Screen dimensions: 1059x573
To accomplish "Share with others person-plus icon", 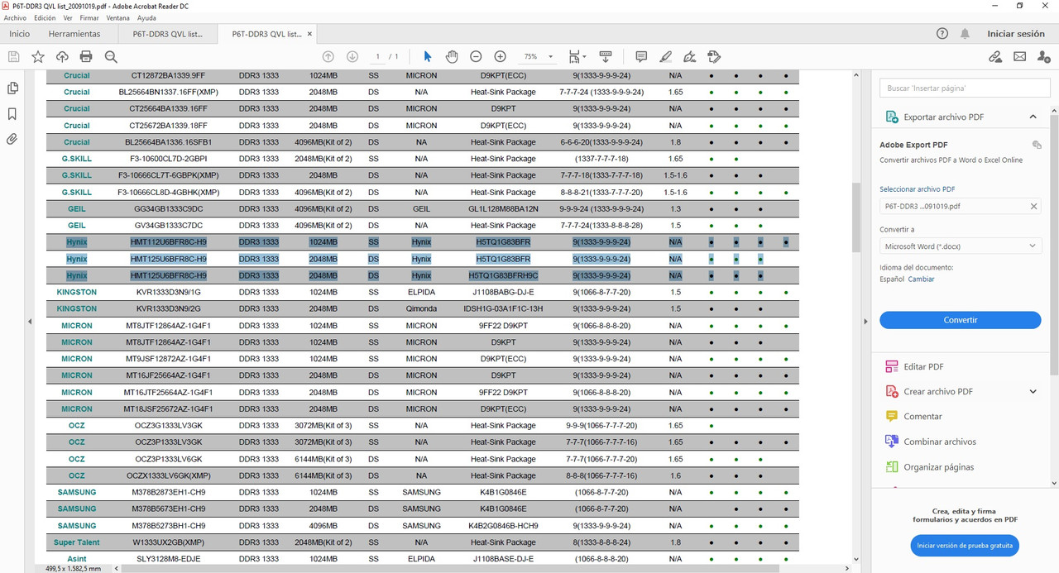I will [x=1043, y=56].
